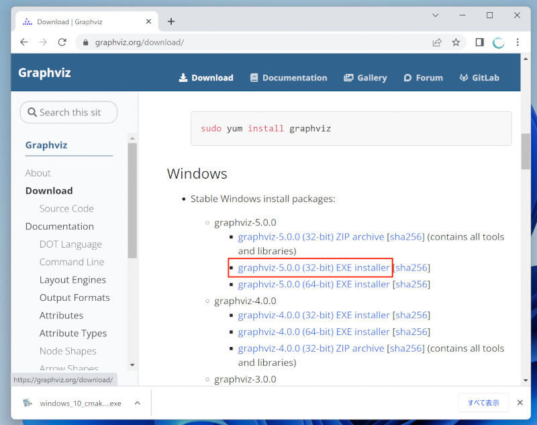Click the すべて表示 button
Screen dimensions: 537x425
(x=483, y=403)
